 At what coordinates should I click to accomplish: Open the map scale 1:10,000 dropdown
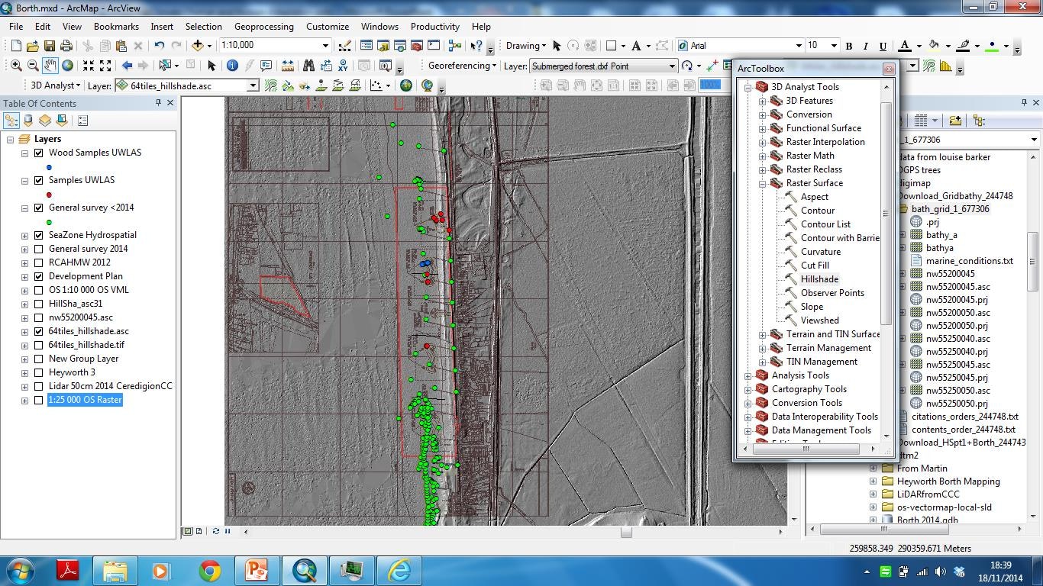pyautogui.click(x=325, y=46)
